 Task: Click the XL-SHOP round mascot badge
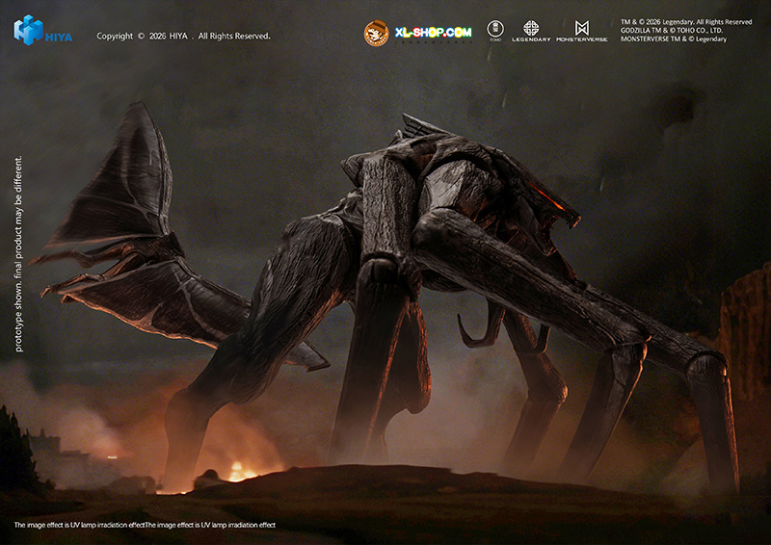pos(376,33)
